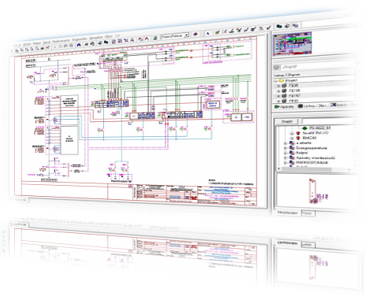Open the Okno menu
The height and width of the screenshot is (296, 365).
pos(108,37)
